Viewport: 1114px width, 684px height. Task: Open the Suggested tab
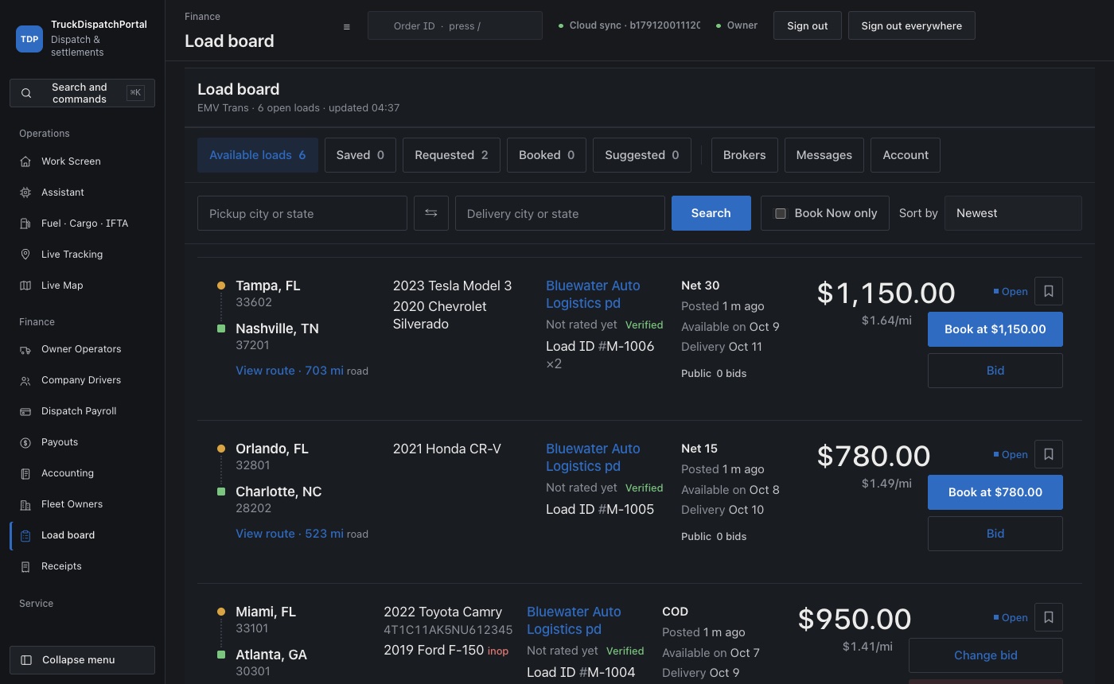coord(642,155)
